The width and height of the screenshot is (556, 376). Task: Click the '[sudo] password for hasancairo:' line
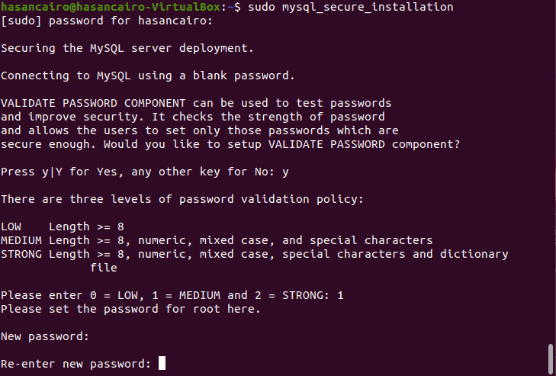[106, 21]
